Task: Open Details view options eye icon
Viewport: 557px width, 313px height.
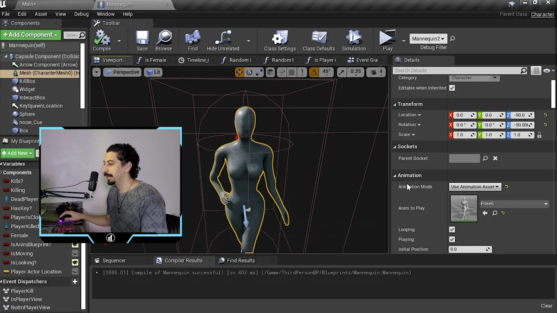Action: click(x=548, y=70)
